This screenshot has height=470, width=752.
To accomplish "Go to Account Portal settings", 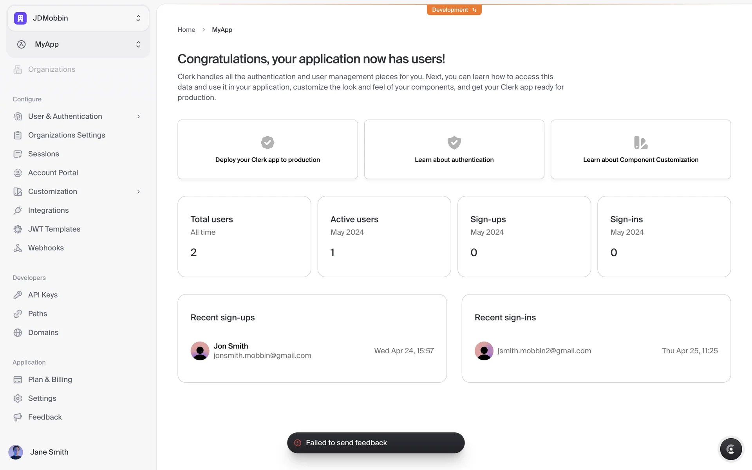I will (x=53, y=173).
